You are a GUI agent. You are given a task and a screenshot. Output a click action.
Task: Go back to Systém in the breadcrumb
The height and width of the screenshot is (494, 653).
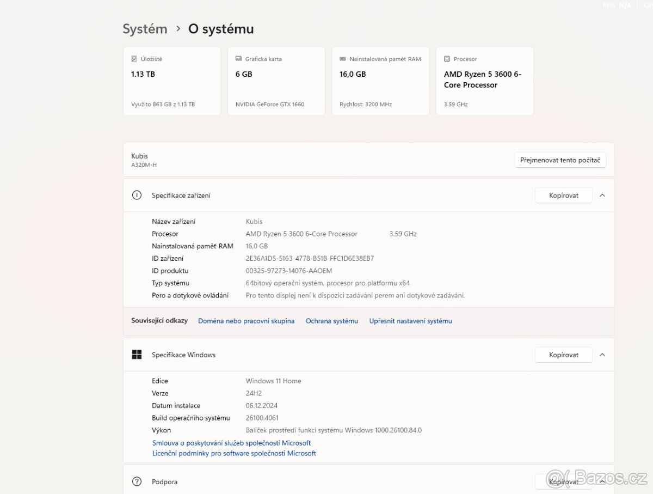click(145, 29)
